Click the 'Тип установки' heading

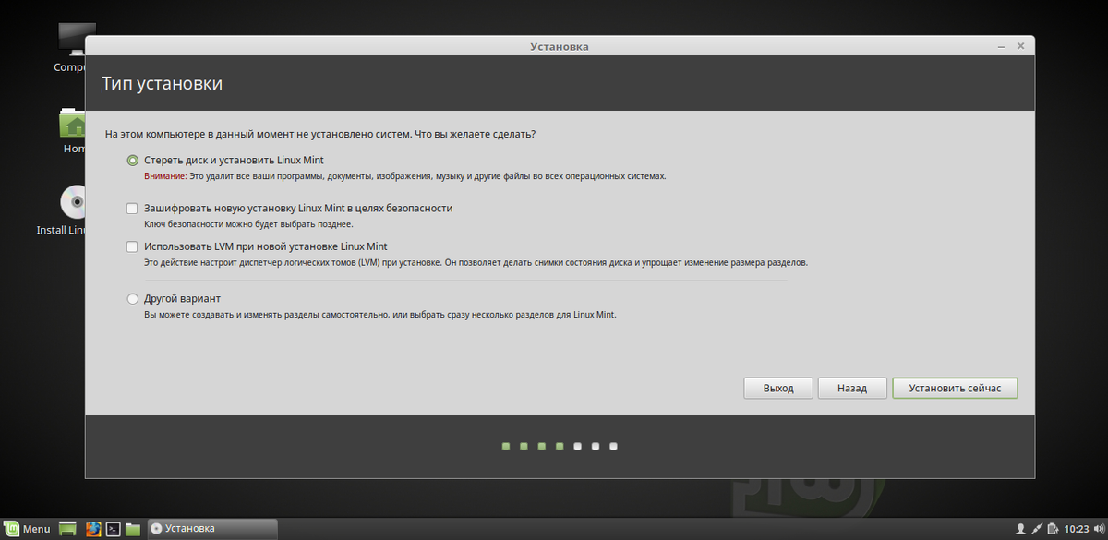coord(162,84)
